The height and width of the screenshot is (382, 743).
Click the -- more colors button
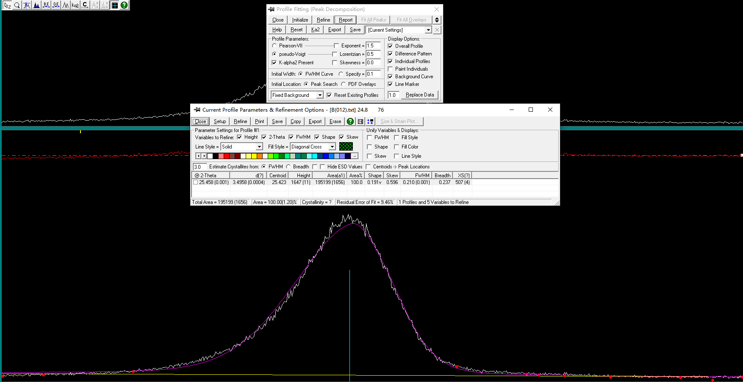355,156
